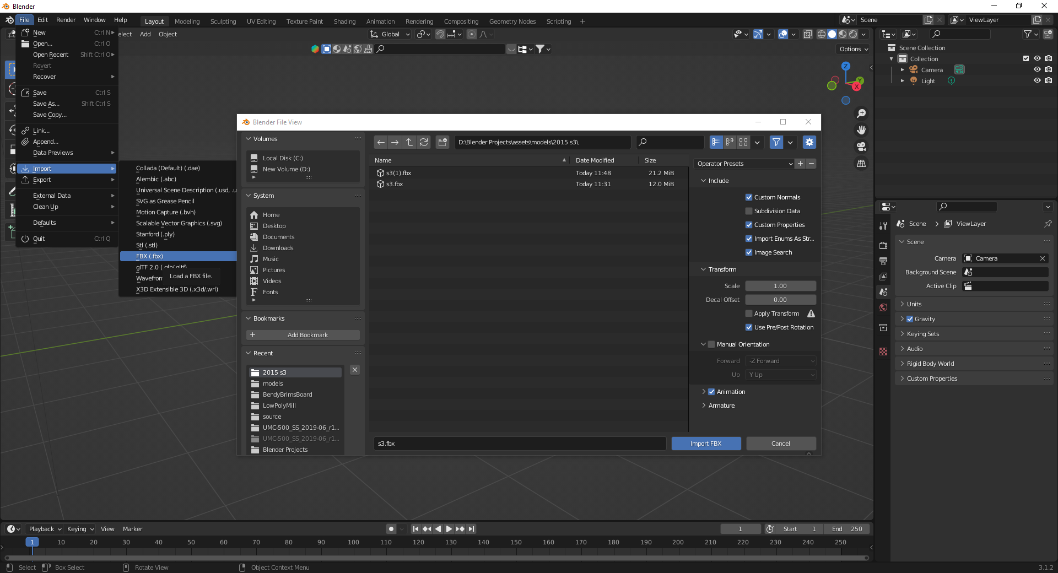Switch file view to vertical list
Screen dimensions: 1058x573
coord(716,142)
